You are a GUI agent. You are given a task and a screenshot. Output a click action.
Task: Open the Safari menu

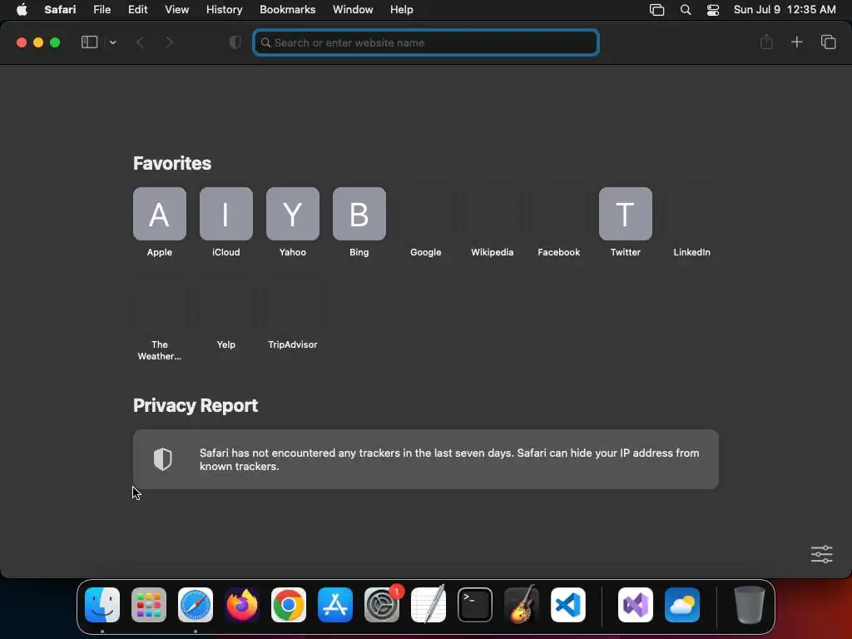click(60, 10)
